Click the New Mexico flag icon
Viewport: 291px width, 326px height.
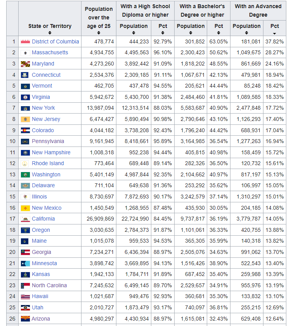click(x=25, y=208)
